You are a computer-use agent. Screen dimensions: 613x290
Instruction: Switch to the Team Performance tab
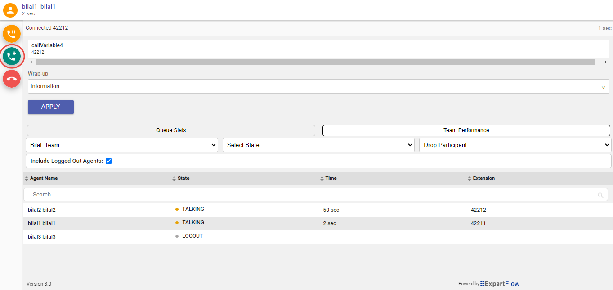click(466, 130)
